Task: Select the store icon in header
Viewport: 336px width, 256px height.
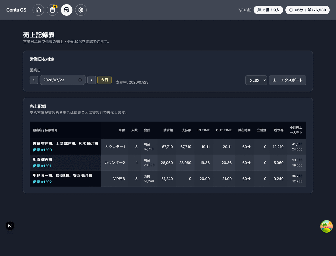Action: (x=67, y=10)
